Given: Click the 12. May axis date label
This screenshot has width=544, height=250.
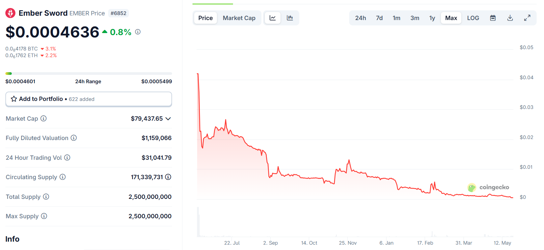Looking at the screenshot, I should click(x=502, y=243).
